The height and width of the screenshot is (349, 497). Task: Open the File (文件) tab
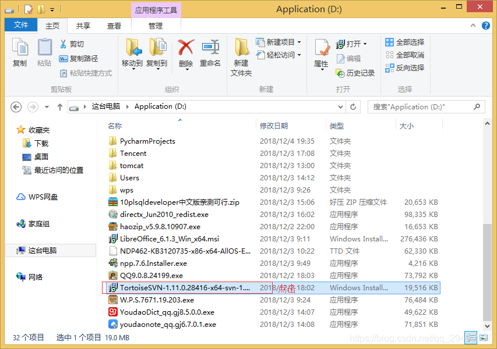pyautogui.click(x=21, y=25)
